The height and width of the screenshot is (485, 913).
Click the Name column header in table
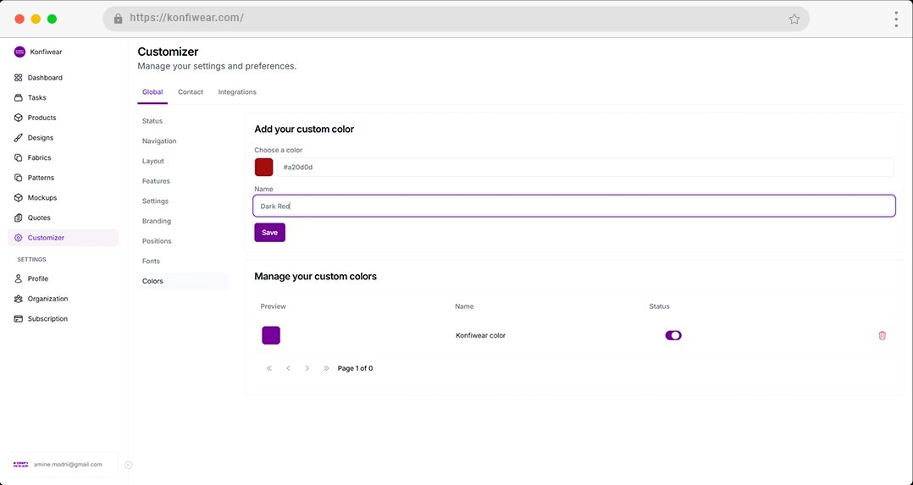(464, 306)
